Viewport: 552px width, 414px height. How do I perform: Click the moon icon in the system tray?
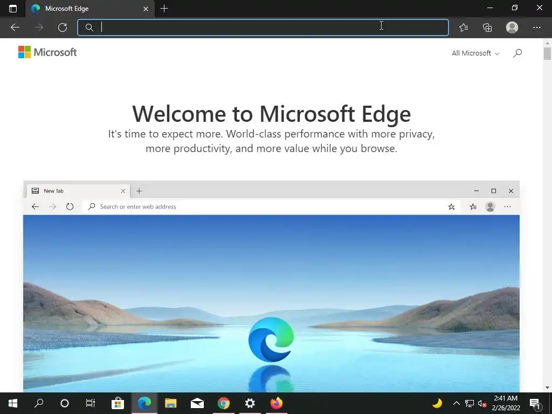pyautogui.click(x=437, y=403)
